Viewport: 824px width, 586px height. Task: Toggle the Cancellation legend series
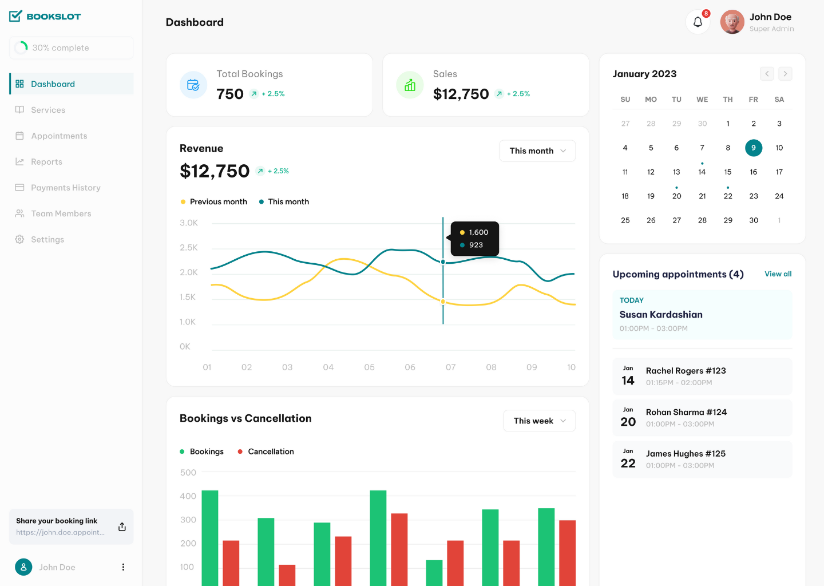(x=266, y=452)
